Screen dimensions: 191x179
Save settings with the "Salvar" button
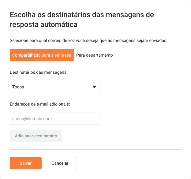click(26, 163)
